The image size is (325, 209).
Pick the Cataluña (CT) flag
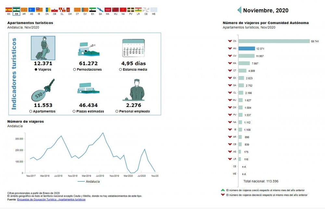coord(77,10)
